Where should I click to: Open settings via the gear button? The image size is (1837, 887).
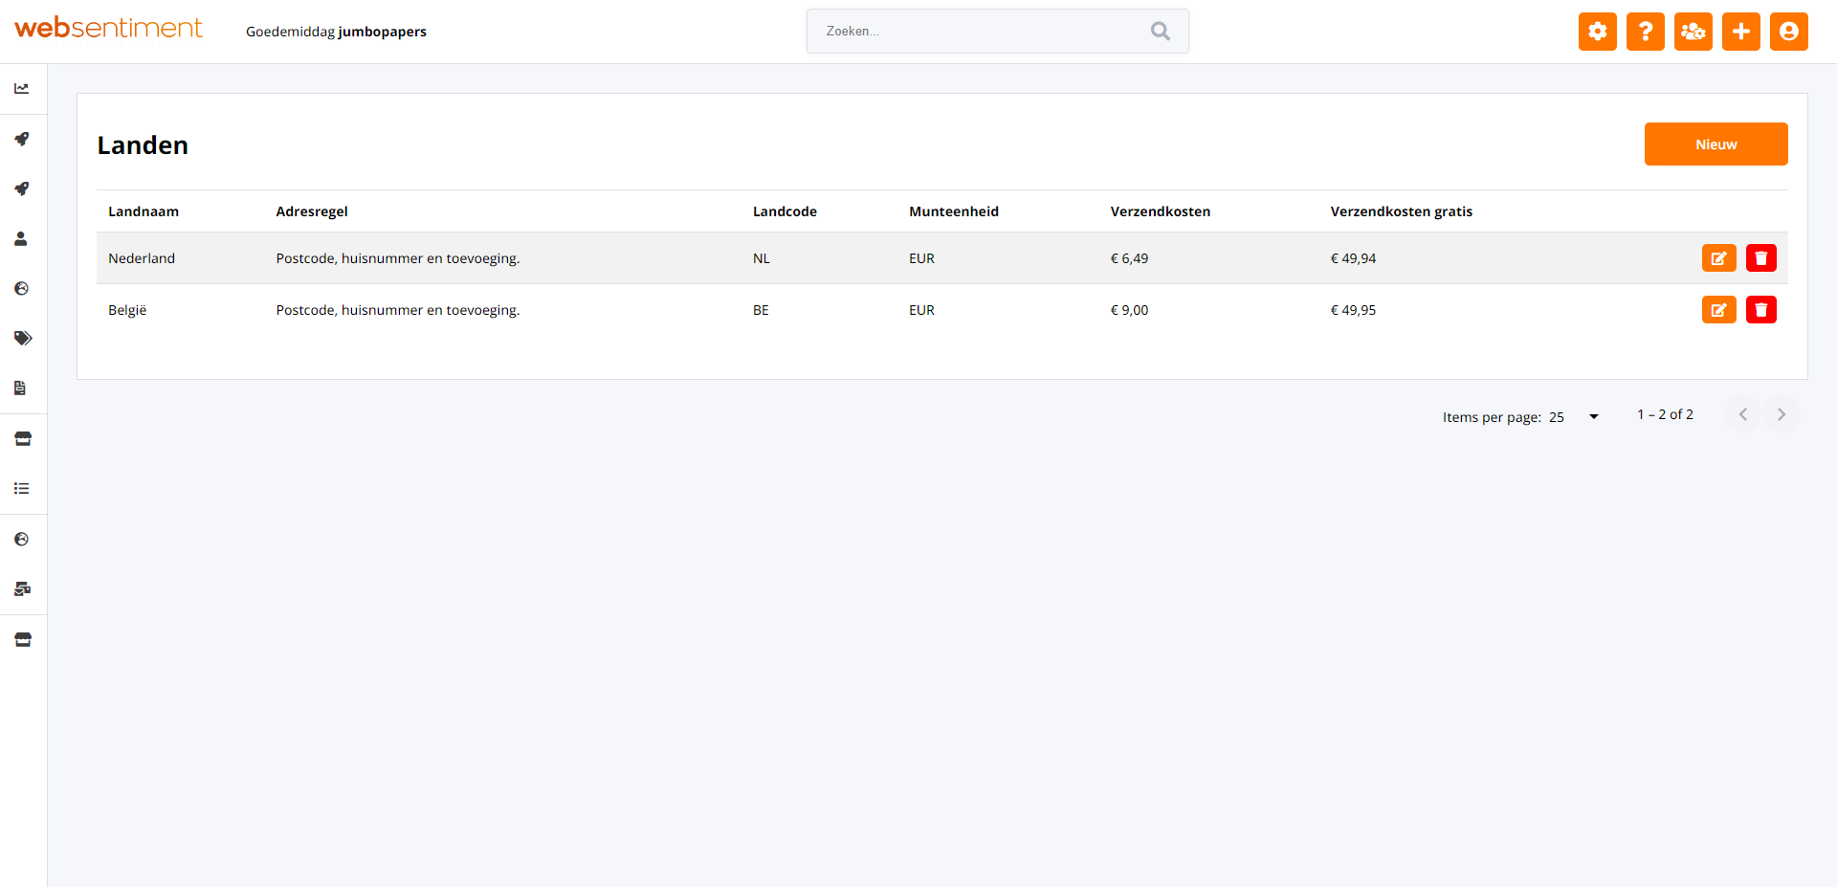tap(1597, 32)
